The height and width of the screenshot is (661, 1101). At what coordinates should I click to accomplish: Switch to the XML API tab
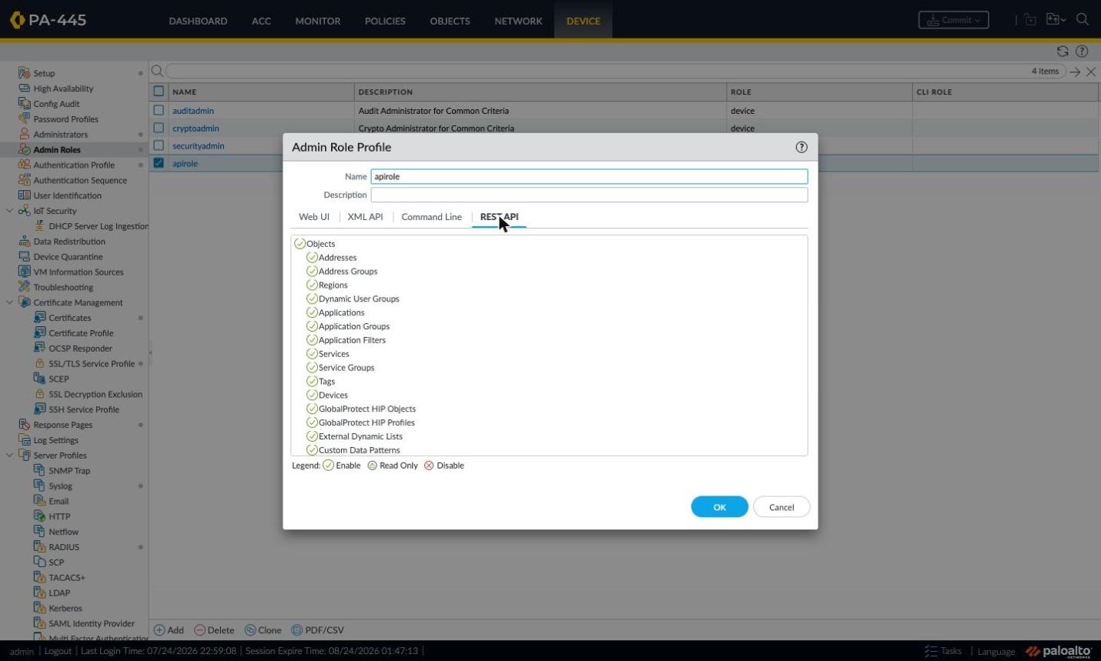(x=365, y=217)
